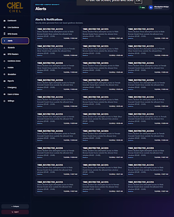Click timestamp 1:19:02 AM on first alert
This screenshot has height=217, width=174.
pyautogui.click(x=70, y=38)
